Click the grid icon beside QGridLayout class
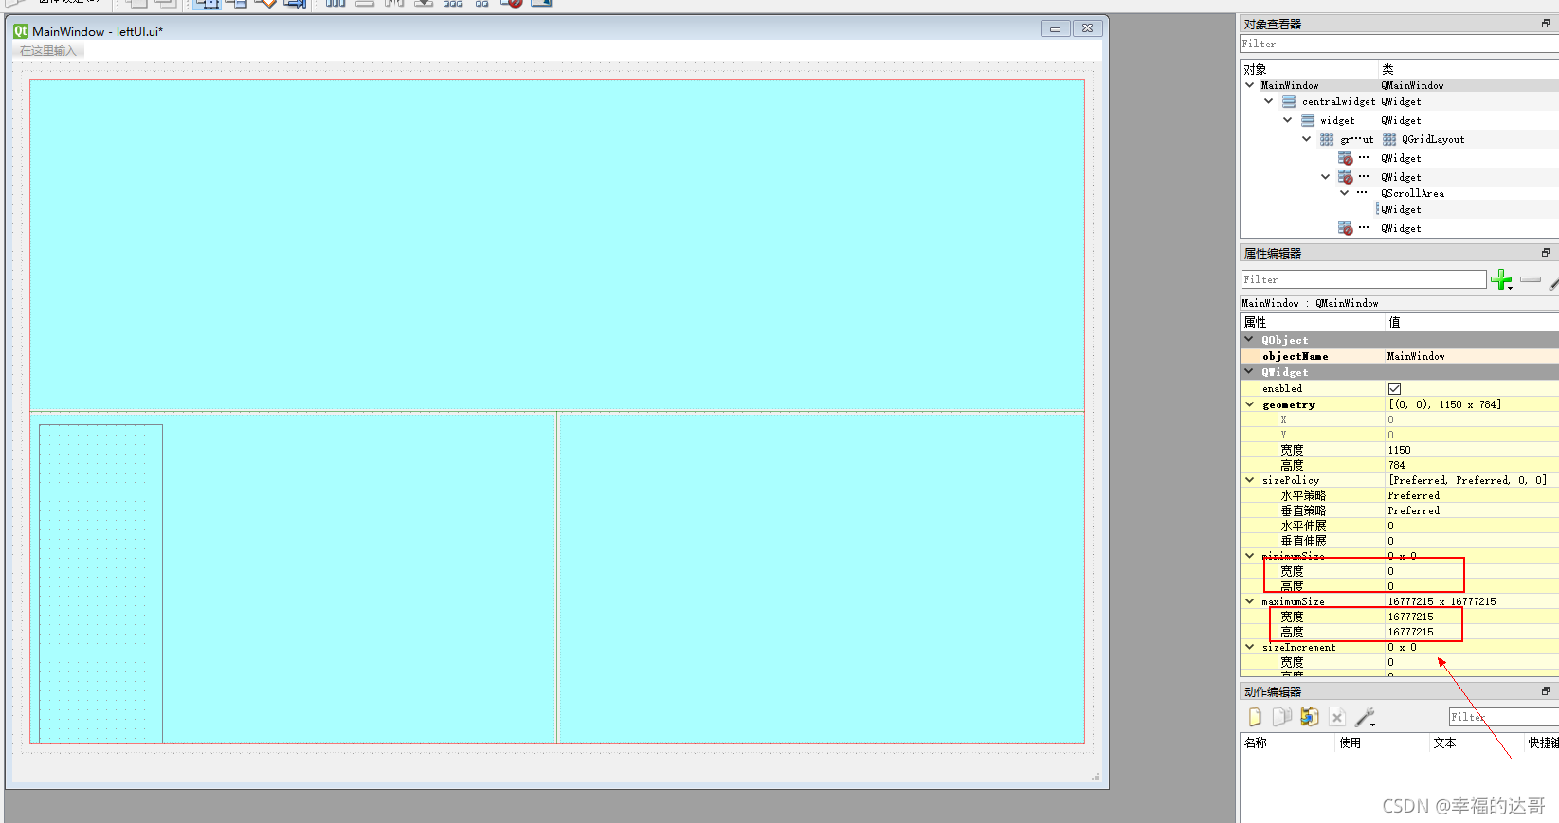The height and width of the screenshot is (823, 1559). 1389,139
